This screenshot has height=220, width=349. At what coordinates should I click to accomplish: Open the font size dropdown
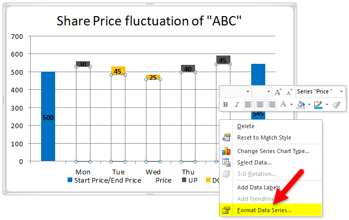pos(269,91)
